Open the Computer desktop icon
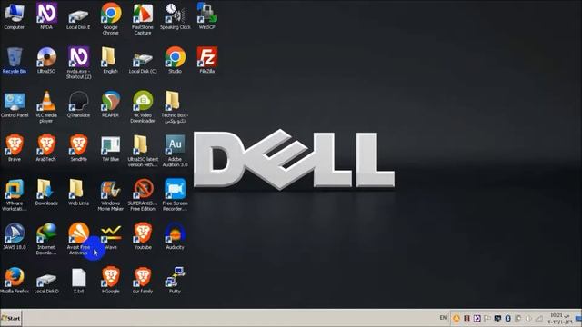 click(15, 15)
